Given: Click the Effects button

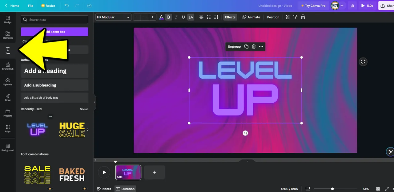Looking at the screenshot, I should click(230, 17).
